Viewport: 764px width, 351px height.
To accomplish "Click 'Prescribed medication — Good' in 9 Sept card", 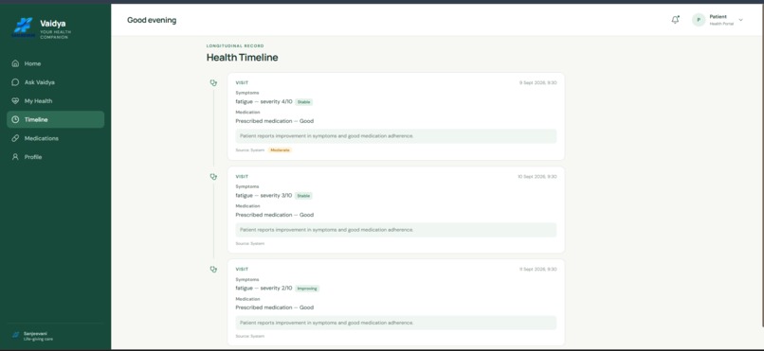I will (275, 121).
